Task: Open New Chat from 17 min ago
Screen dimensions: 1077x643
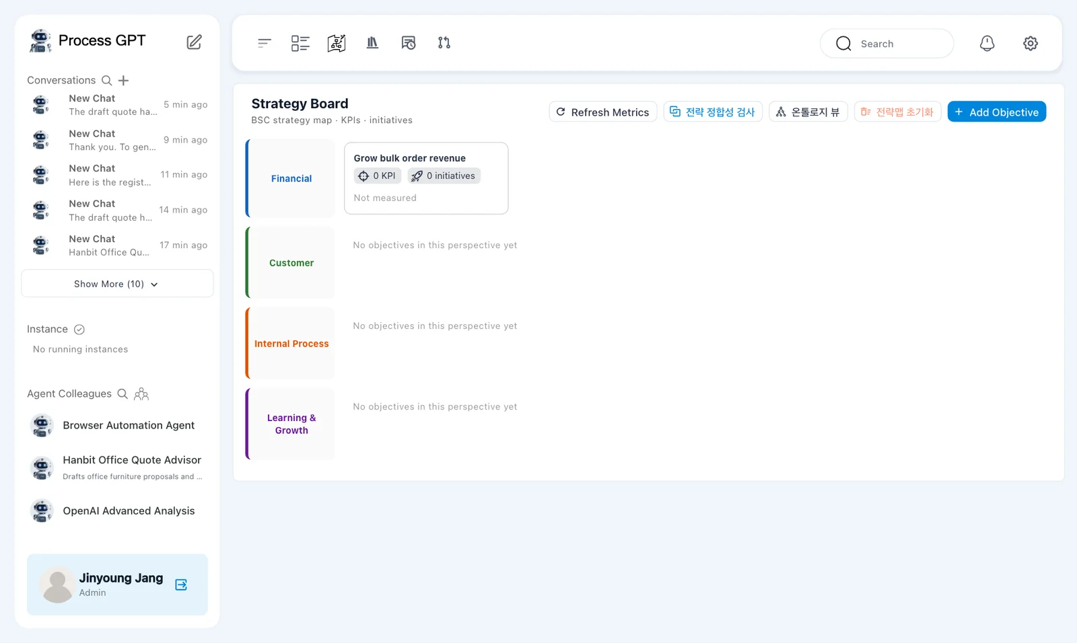Action: pyautogui.click(x=117, y=245)
